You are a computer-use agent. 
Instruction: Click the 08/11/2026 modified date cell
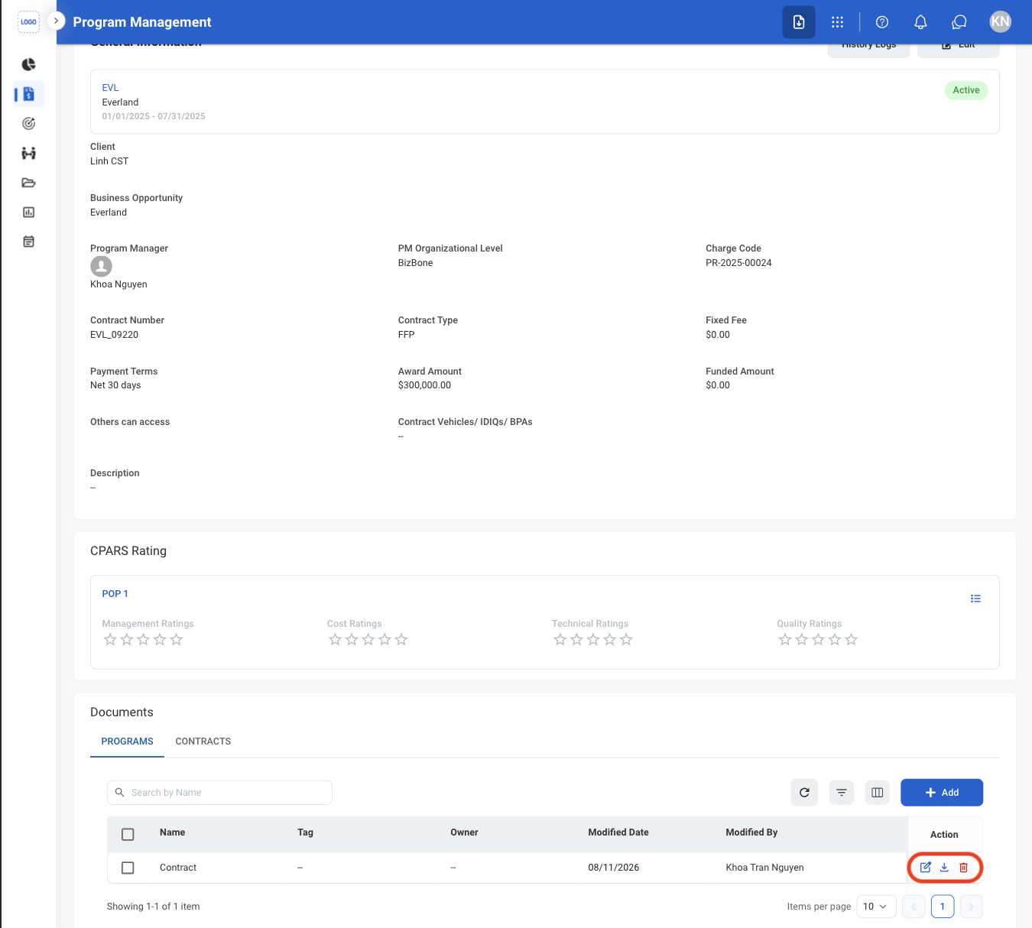click(x=613, y=868)
